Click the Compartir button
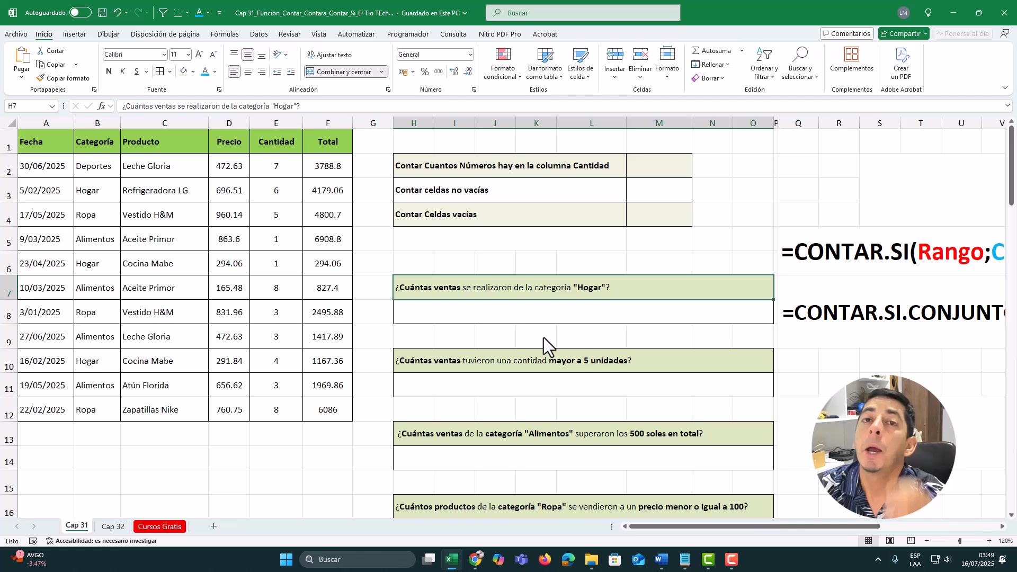This screenshot has height=572, width=1017. (x=904, y=33)
